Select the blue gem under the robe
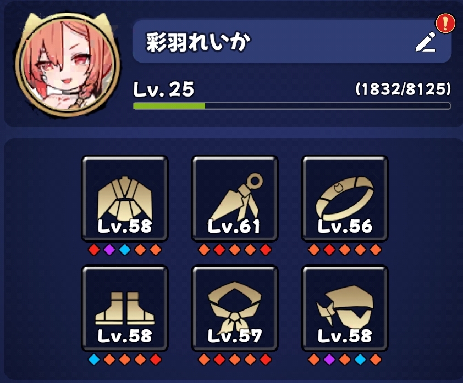This screenshot has width=463, height=383. pos(125,250)
